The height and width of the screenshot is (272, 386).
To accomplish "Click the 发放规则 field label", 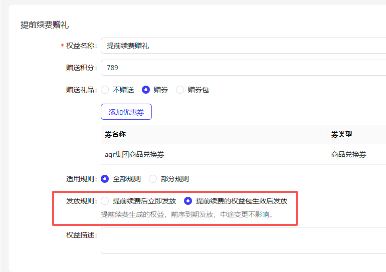I will [81, 201].
